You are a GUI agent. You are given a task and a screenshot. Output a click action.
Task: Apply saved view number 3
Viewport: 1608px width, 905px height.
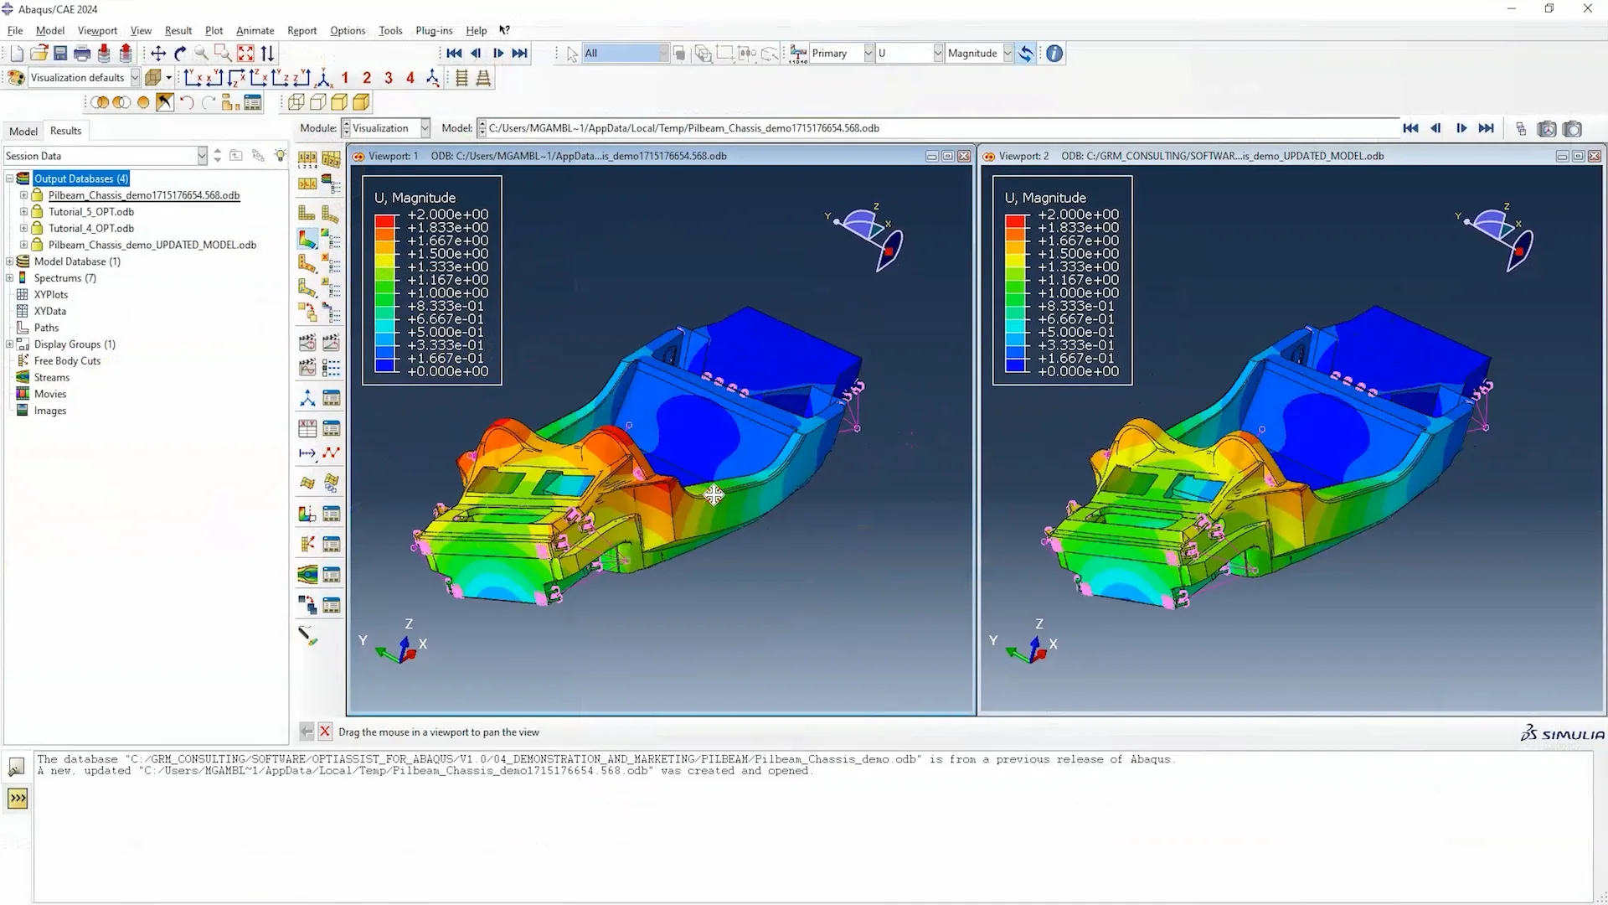point(389,78)
